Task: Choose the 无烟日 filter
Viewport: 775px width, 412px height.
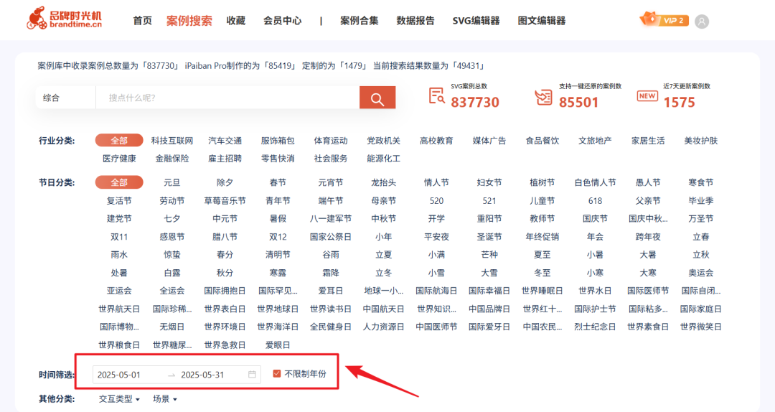Action: point(172,327)
